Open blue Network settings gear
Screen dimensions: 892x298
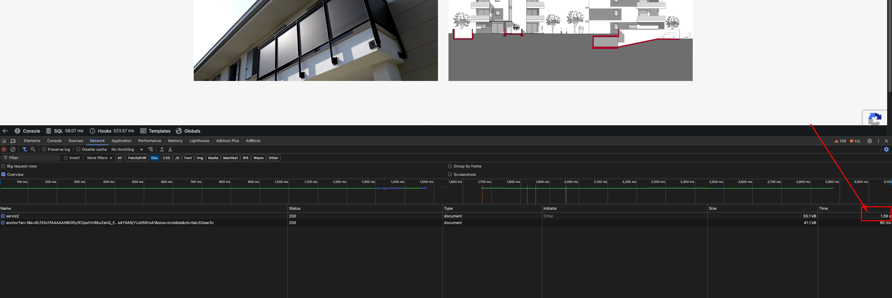coord(886,149)
